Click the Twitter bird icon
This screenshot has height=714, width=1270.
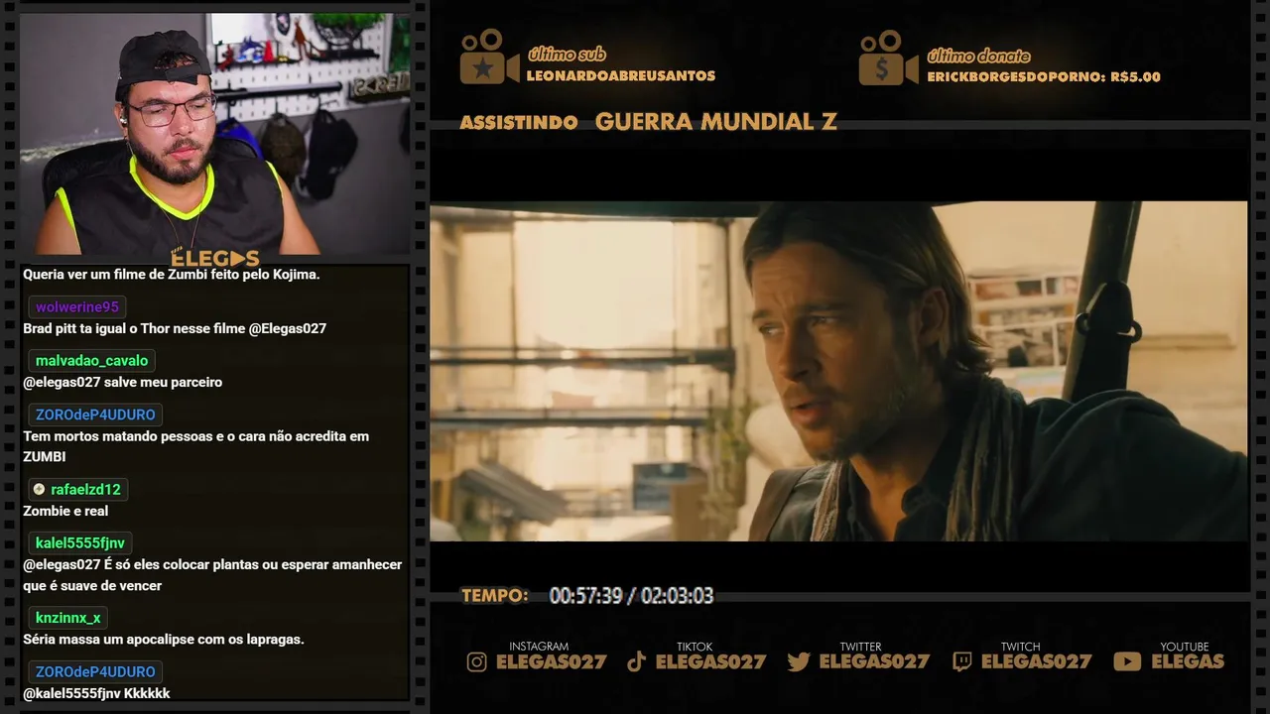(x=799, y=661)
